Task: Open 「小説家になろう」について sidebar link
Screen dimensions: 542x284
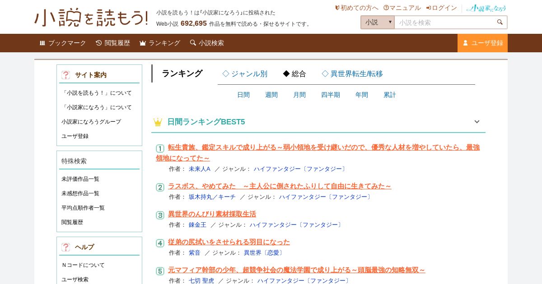Action: pyautogui.click(x=97, y=107)
